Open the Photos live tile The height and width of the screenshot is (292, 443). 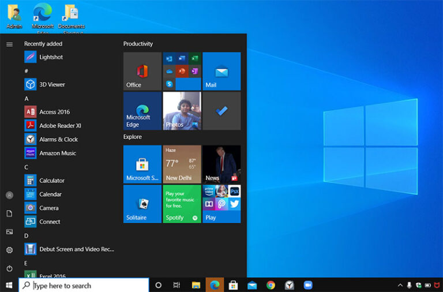point(182,111)
